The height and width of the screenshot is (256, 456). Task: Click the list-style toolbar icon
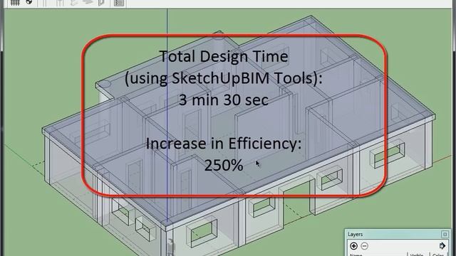(119, 3)
